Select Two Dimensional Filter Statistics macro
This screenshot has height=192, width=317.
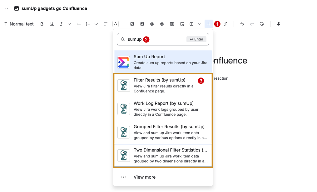tap(163, 156)
